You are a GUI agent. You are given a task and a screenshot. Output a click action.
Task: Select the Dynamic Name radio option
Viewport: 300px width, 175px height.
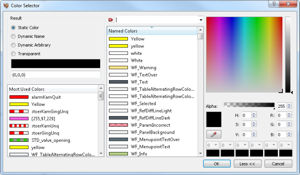tap(28, 36)
